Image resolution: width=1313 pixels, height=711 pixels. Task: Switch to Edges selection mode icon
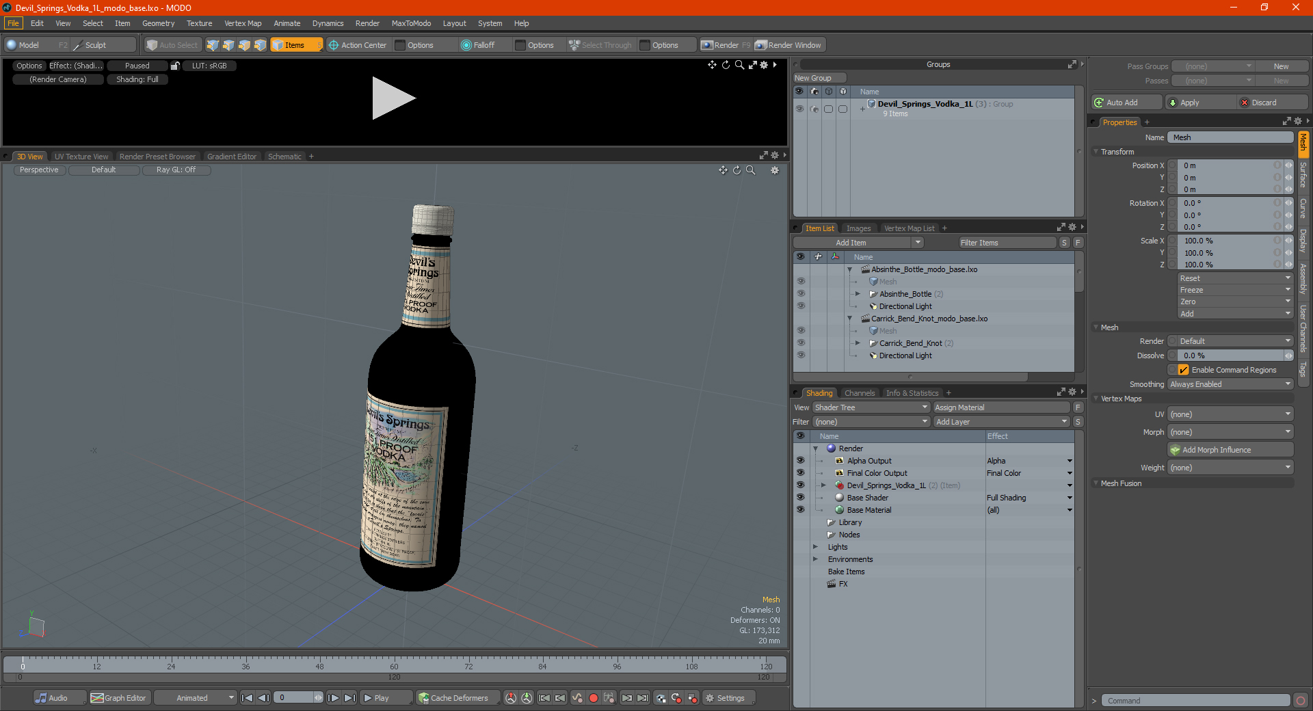[228, 45]
